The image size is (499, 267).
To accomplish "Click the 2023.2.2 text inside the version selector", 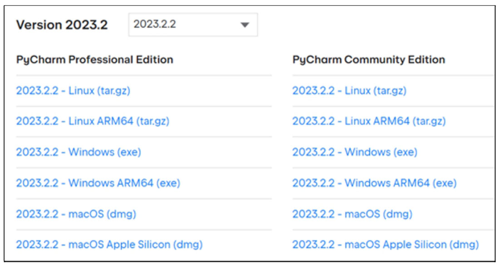I will [x=155, y=24].
